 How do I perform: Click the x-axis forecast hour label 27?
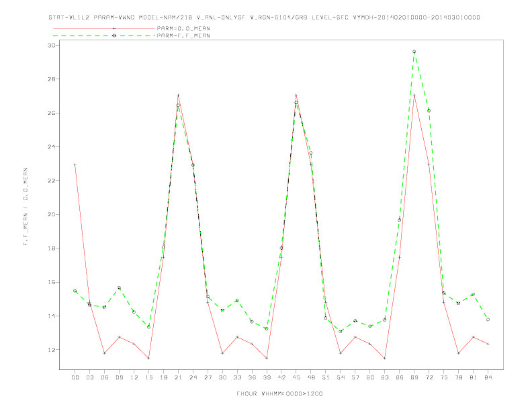(x=208, y=377)
